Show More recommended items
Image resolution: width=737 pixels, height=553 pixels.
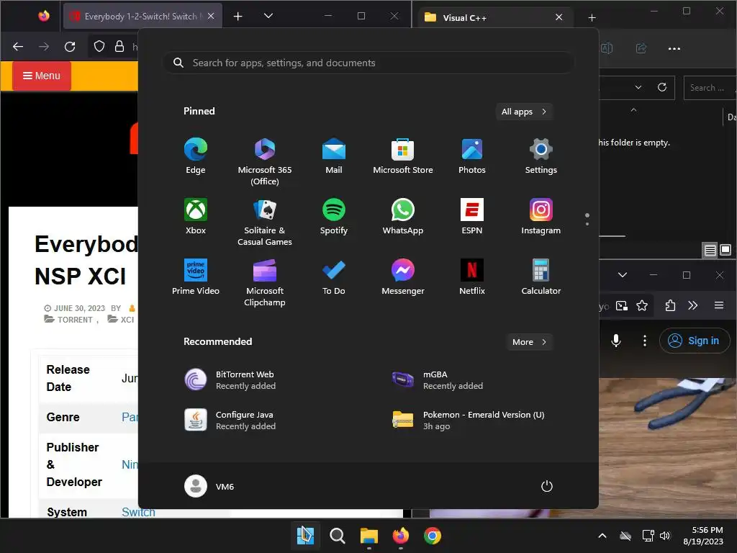click(x=529, y=342)
